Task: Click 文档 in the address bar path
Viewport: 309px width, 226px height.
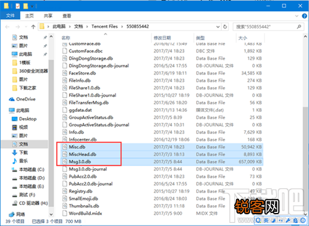Action: (78, 27)
